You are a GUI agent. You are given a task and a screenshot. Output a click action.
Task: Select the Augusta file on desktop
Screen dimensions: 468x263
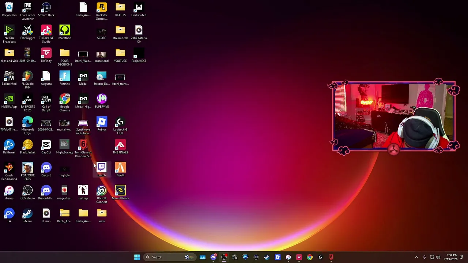[46, 79]
